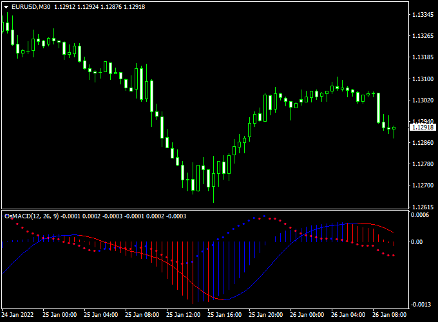Click the 1.13100 price scale label
The width and height of the screenshot is (438, 322).
tap(423, 79)
